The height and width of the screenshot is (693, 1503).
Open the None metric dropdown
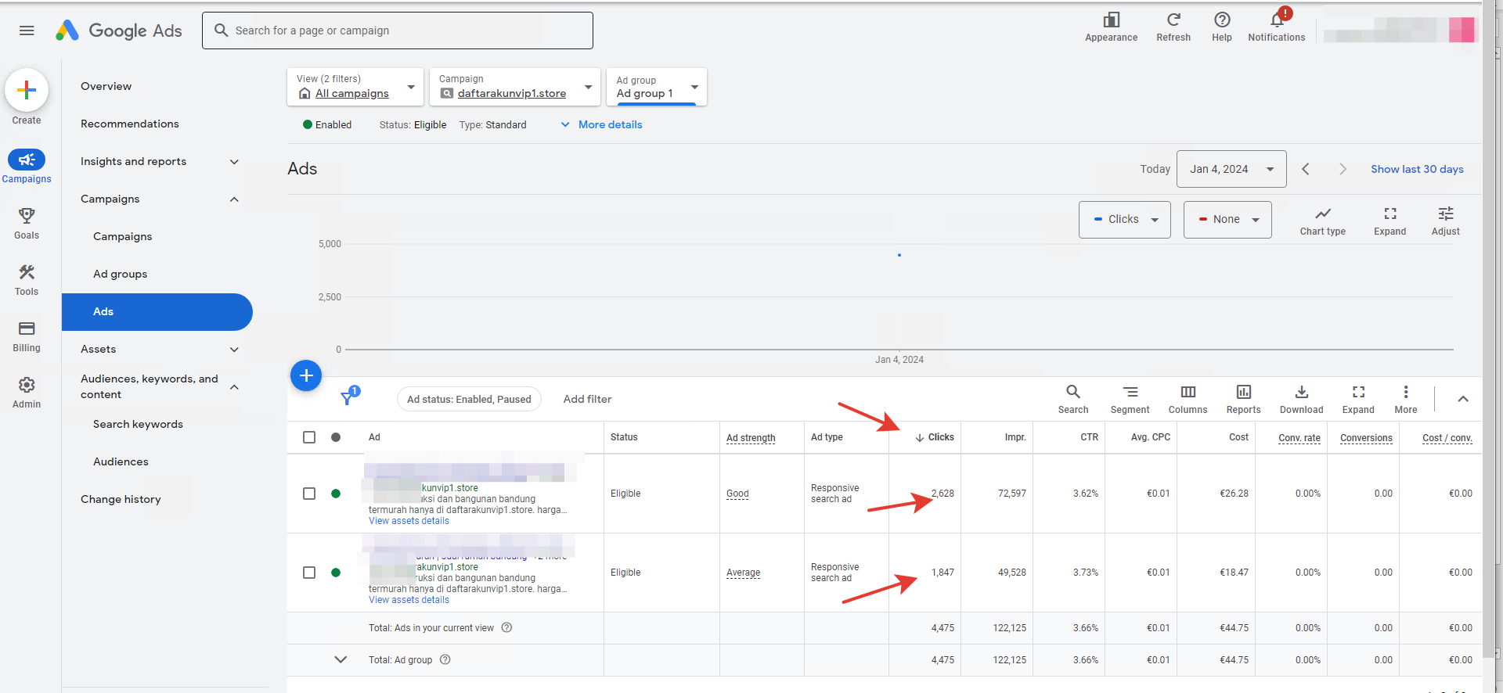(x=1227, y=220)
